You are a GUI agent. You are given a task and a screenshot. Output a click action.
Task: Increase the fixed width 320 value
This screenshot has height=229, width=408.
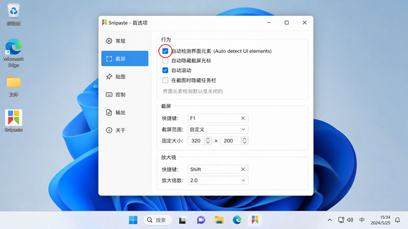pyautogui.click(x=208, y=138)
